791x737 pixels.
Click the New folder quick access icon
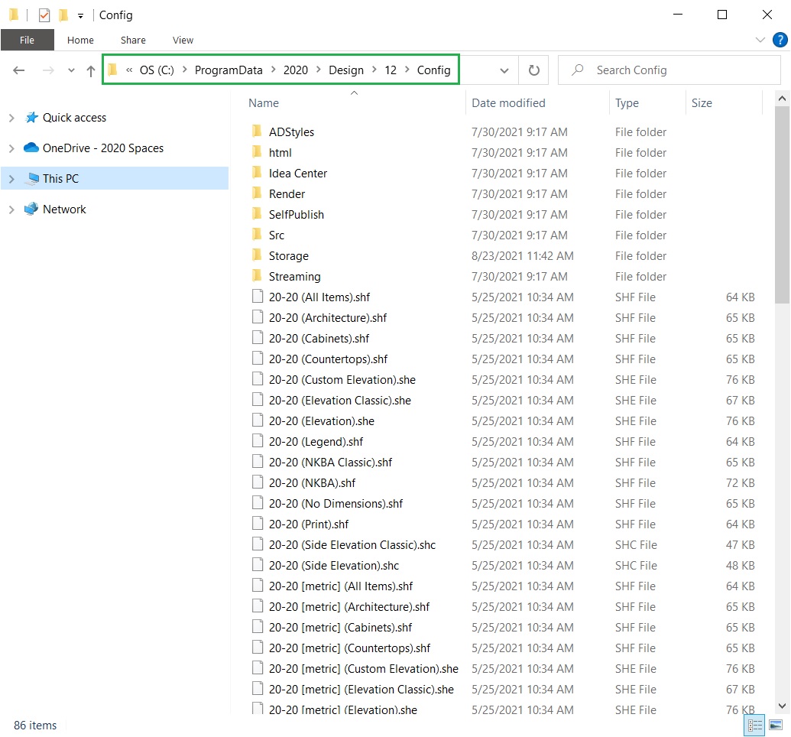(x=63, y=15)
